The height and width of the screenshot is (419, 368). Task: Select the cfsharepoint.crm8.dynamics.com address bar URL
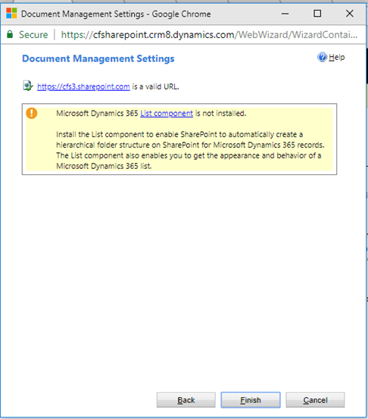coord(209,35)
